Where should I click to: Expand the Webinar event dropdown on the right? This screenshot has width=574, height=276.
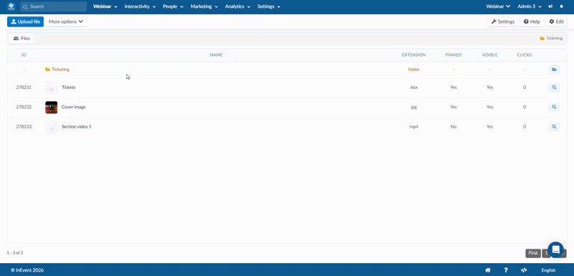[x=498, y=6]
